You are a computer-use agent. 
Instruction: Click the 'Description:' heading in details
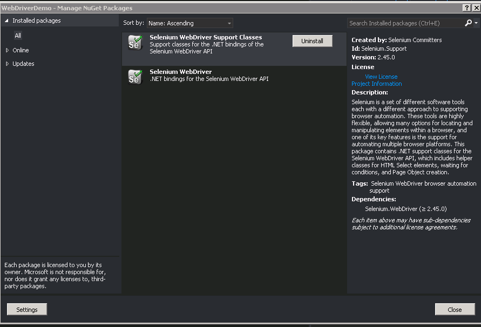point(370,92)
